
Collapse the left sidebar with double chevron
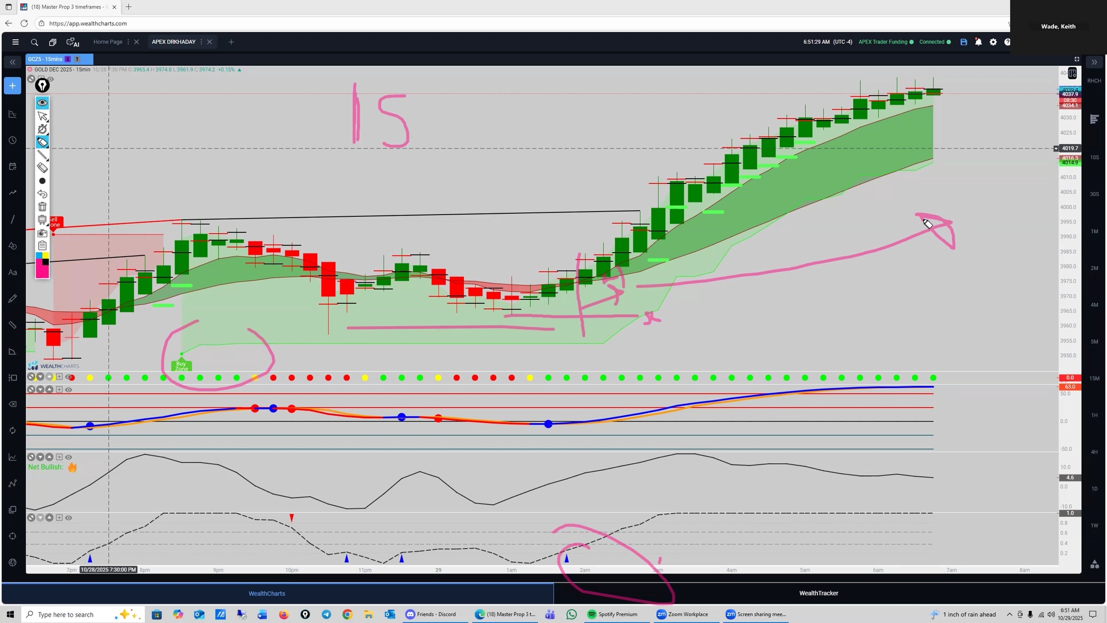[12, 62]
